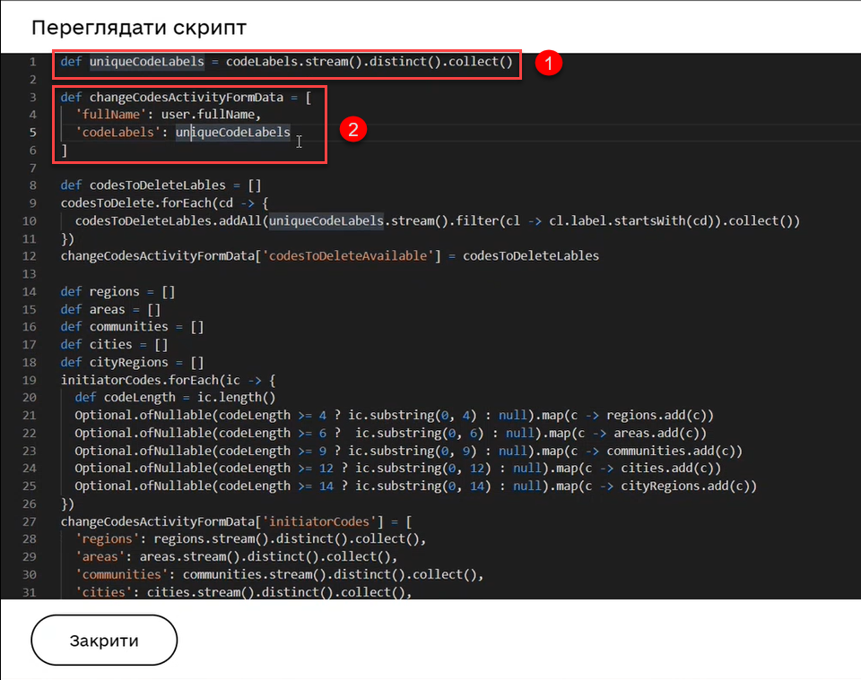Click 'ic.length()' on line 20
Viewport: 861px width, 680px height.
[x=237, y=398]
